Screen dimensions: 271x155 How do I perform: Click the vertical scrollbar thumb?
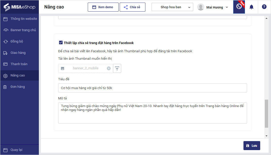[266, 114]
